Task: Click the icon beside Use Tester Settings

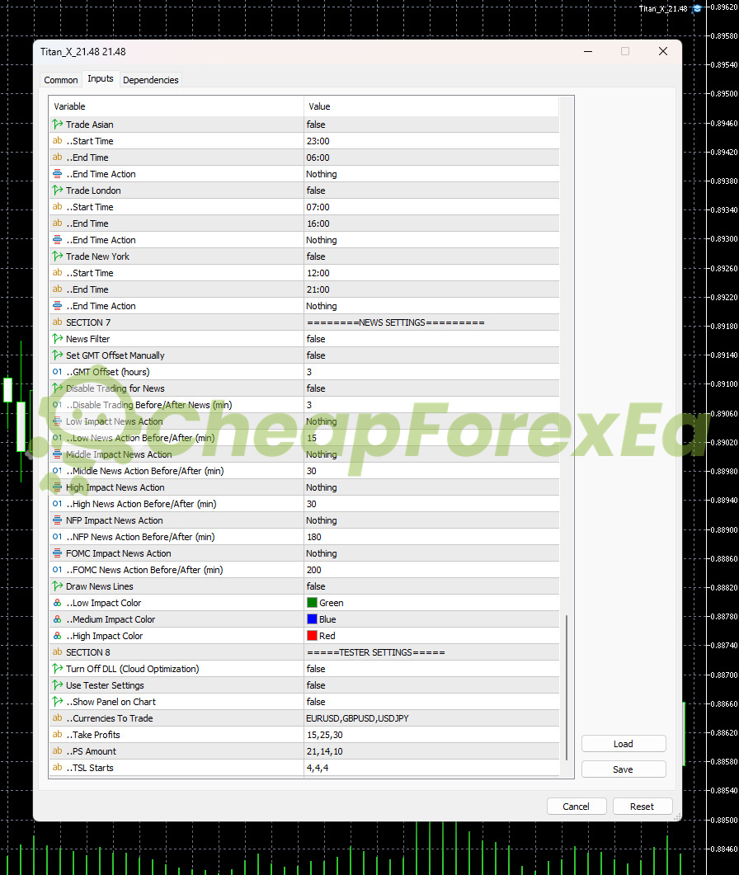Action: click(58, 684)
